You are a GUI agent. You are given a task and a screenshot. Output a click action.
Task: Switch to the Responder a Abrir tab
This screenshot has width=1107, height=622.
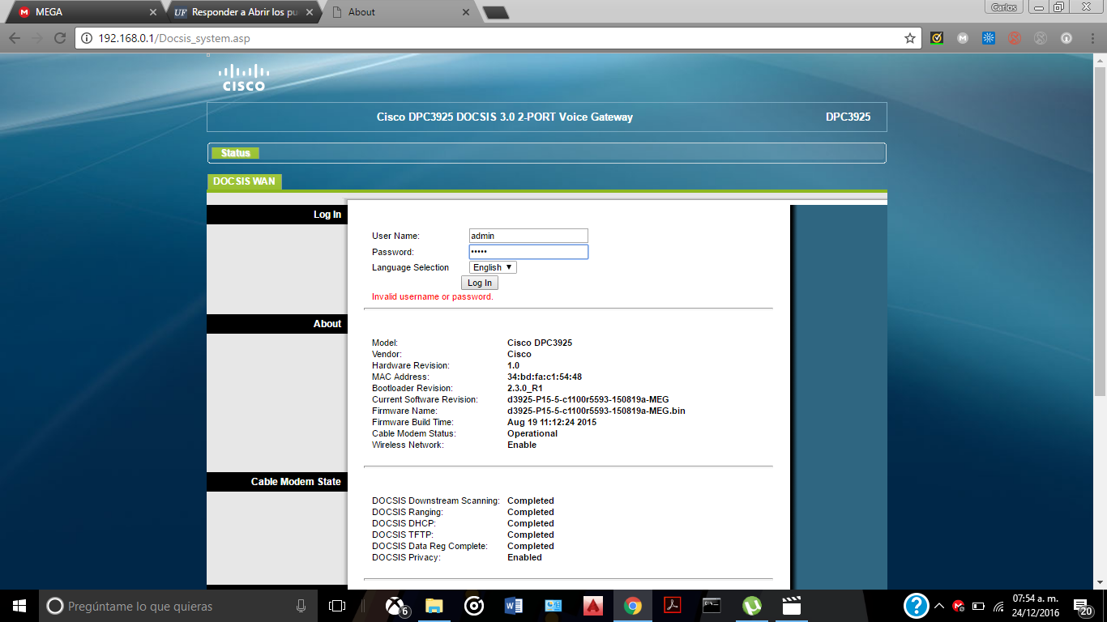(x=244, y=12)
